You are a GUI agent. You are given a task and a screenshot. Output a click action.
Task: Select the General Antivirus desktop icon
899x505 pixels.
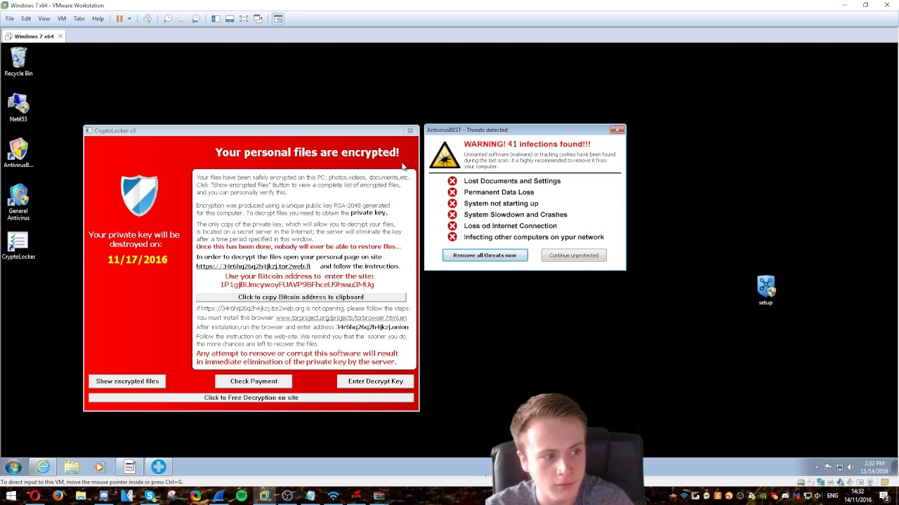click(x=18, y=203)
